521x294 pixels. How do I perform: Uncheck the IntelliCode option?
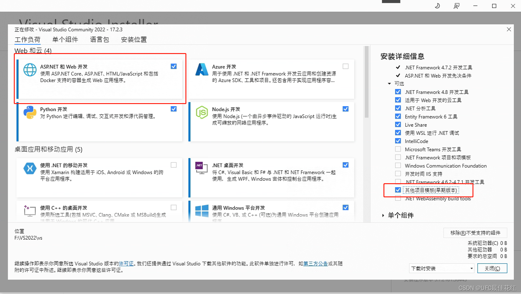coord(398,141)
